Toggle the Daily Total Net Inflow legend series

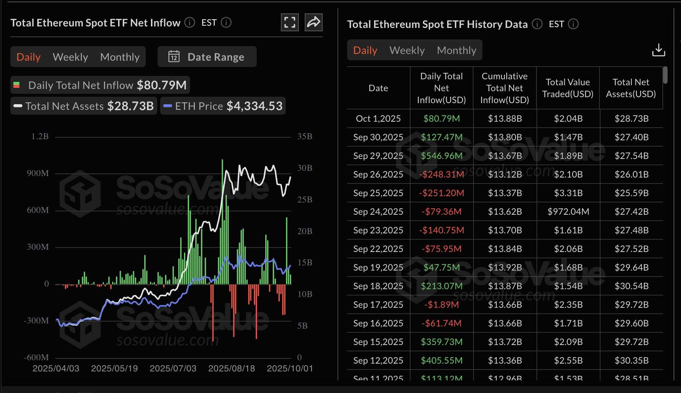click(x=100, y=85)
